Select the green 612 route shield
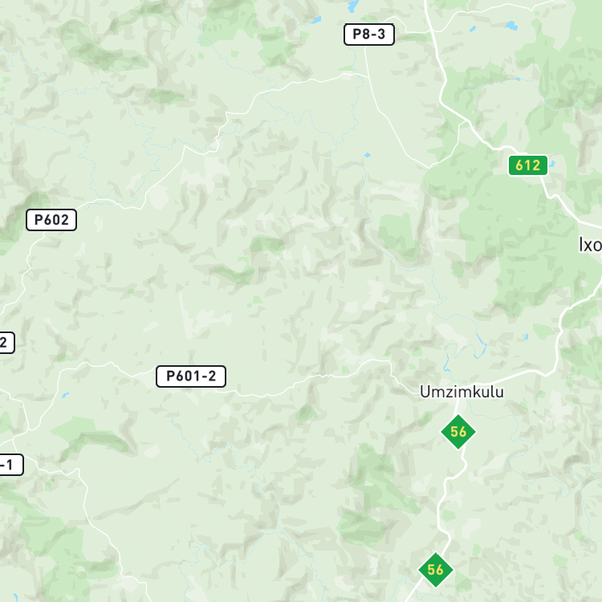602x602 pixels. [x=528, y=165]
